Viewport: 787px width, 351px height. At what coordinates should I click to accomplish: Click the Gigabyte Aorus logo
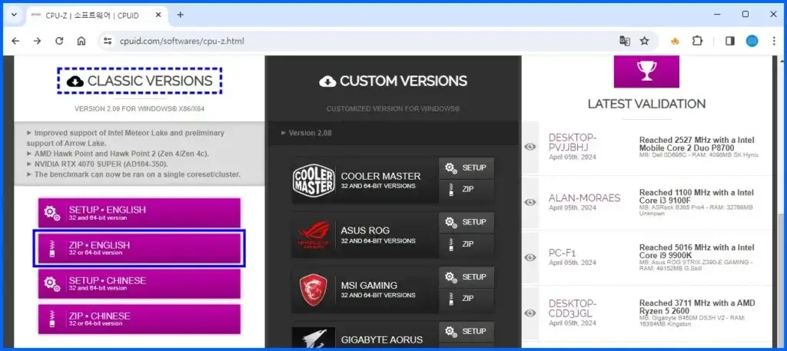[x=314, y=339]
